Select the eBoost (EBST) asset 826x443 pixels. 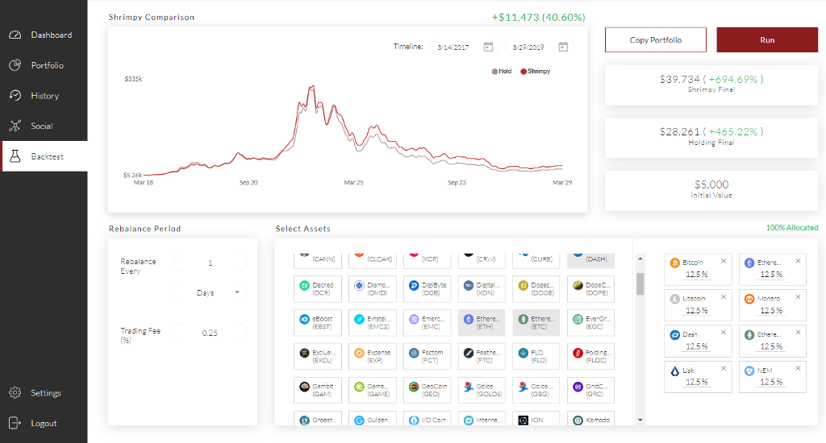(318, 322)
